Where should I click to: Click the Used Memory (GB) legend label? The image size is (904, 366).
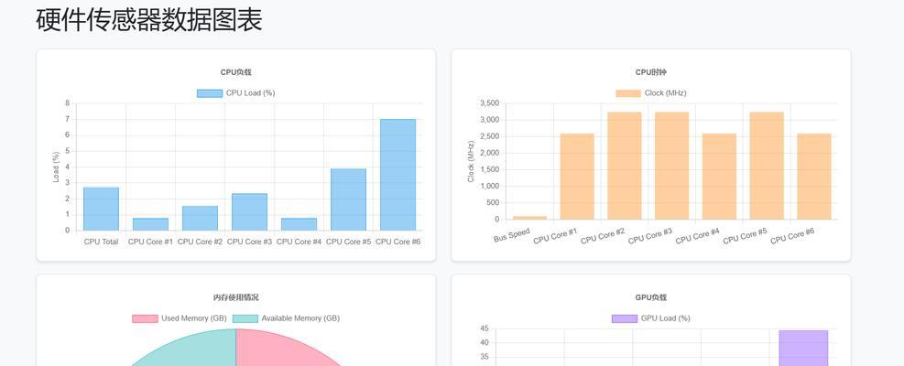pos(194,318)
